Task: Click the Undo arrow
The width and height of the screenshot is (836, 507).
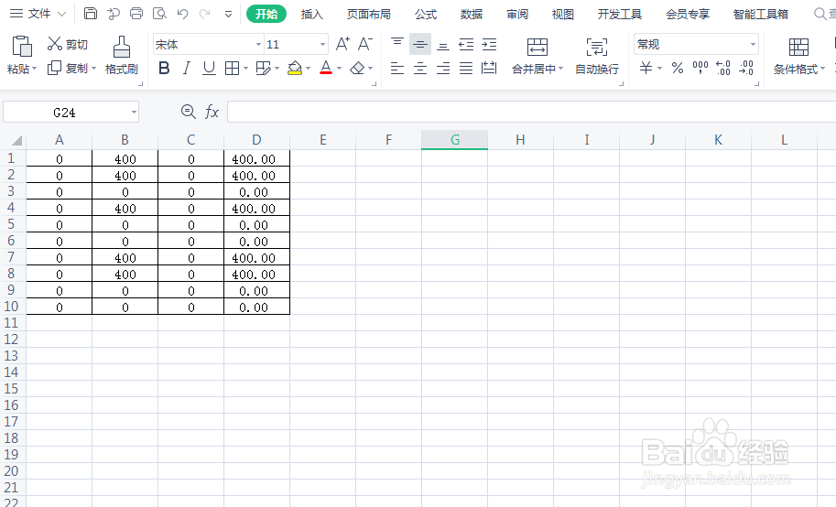Action: tap(182, 14)
